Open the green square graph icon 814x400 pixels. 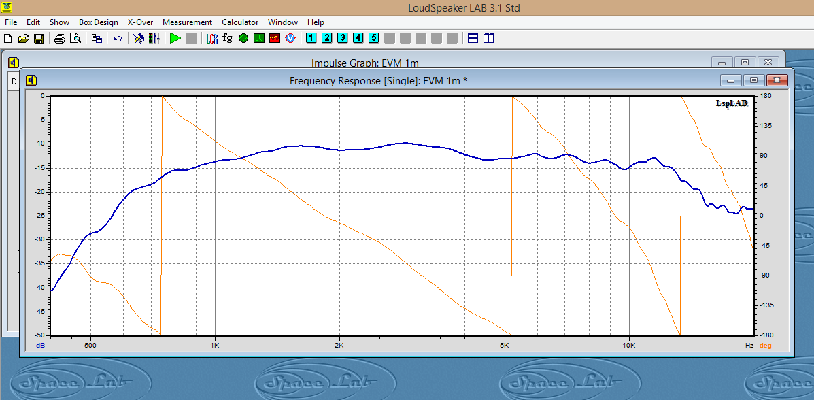tap(259, 39)
